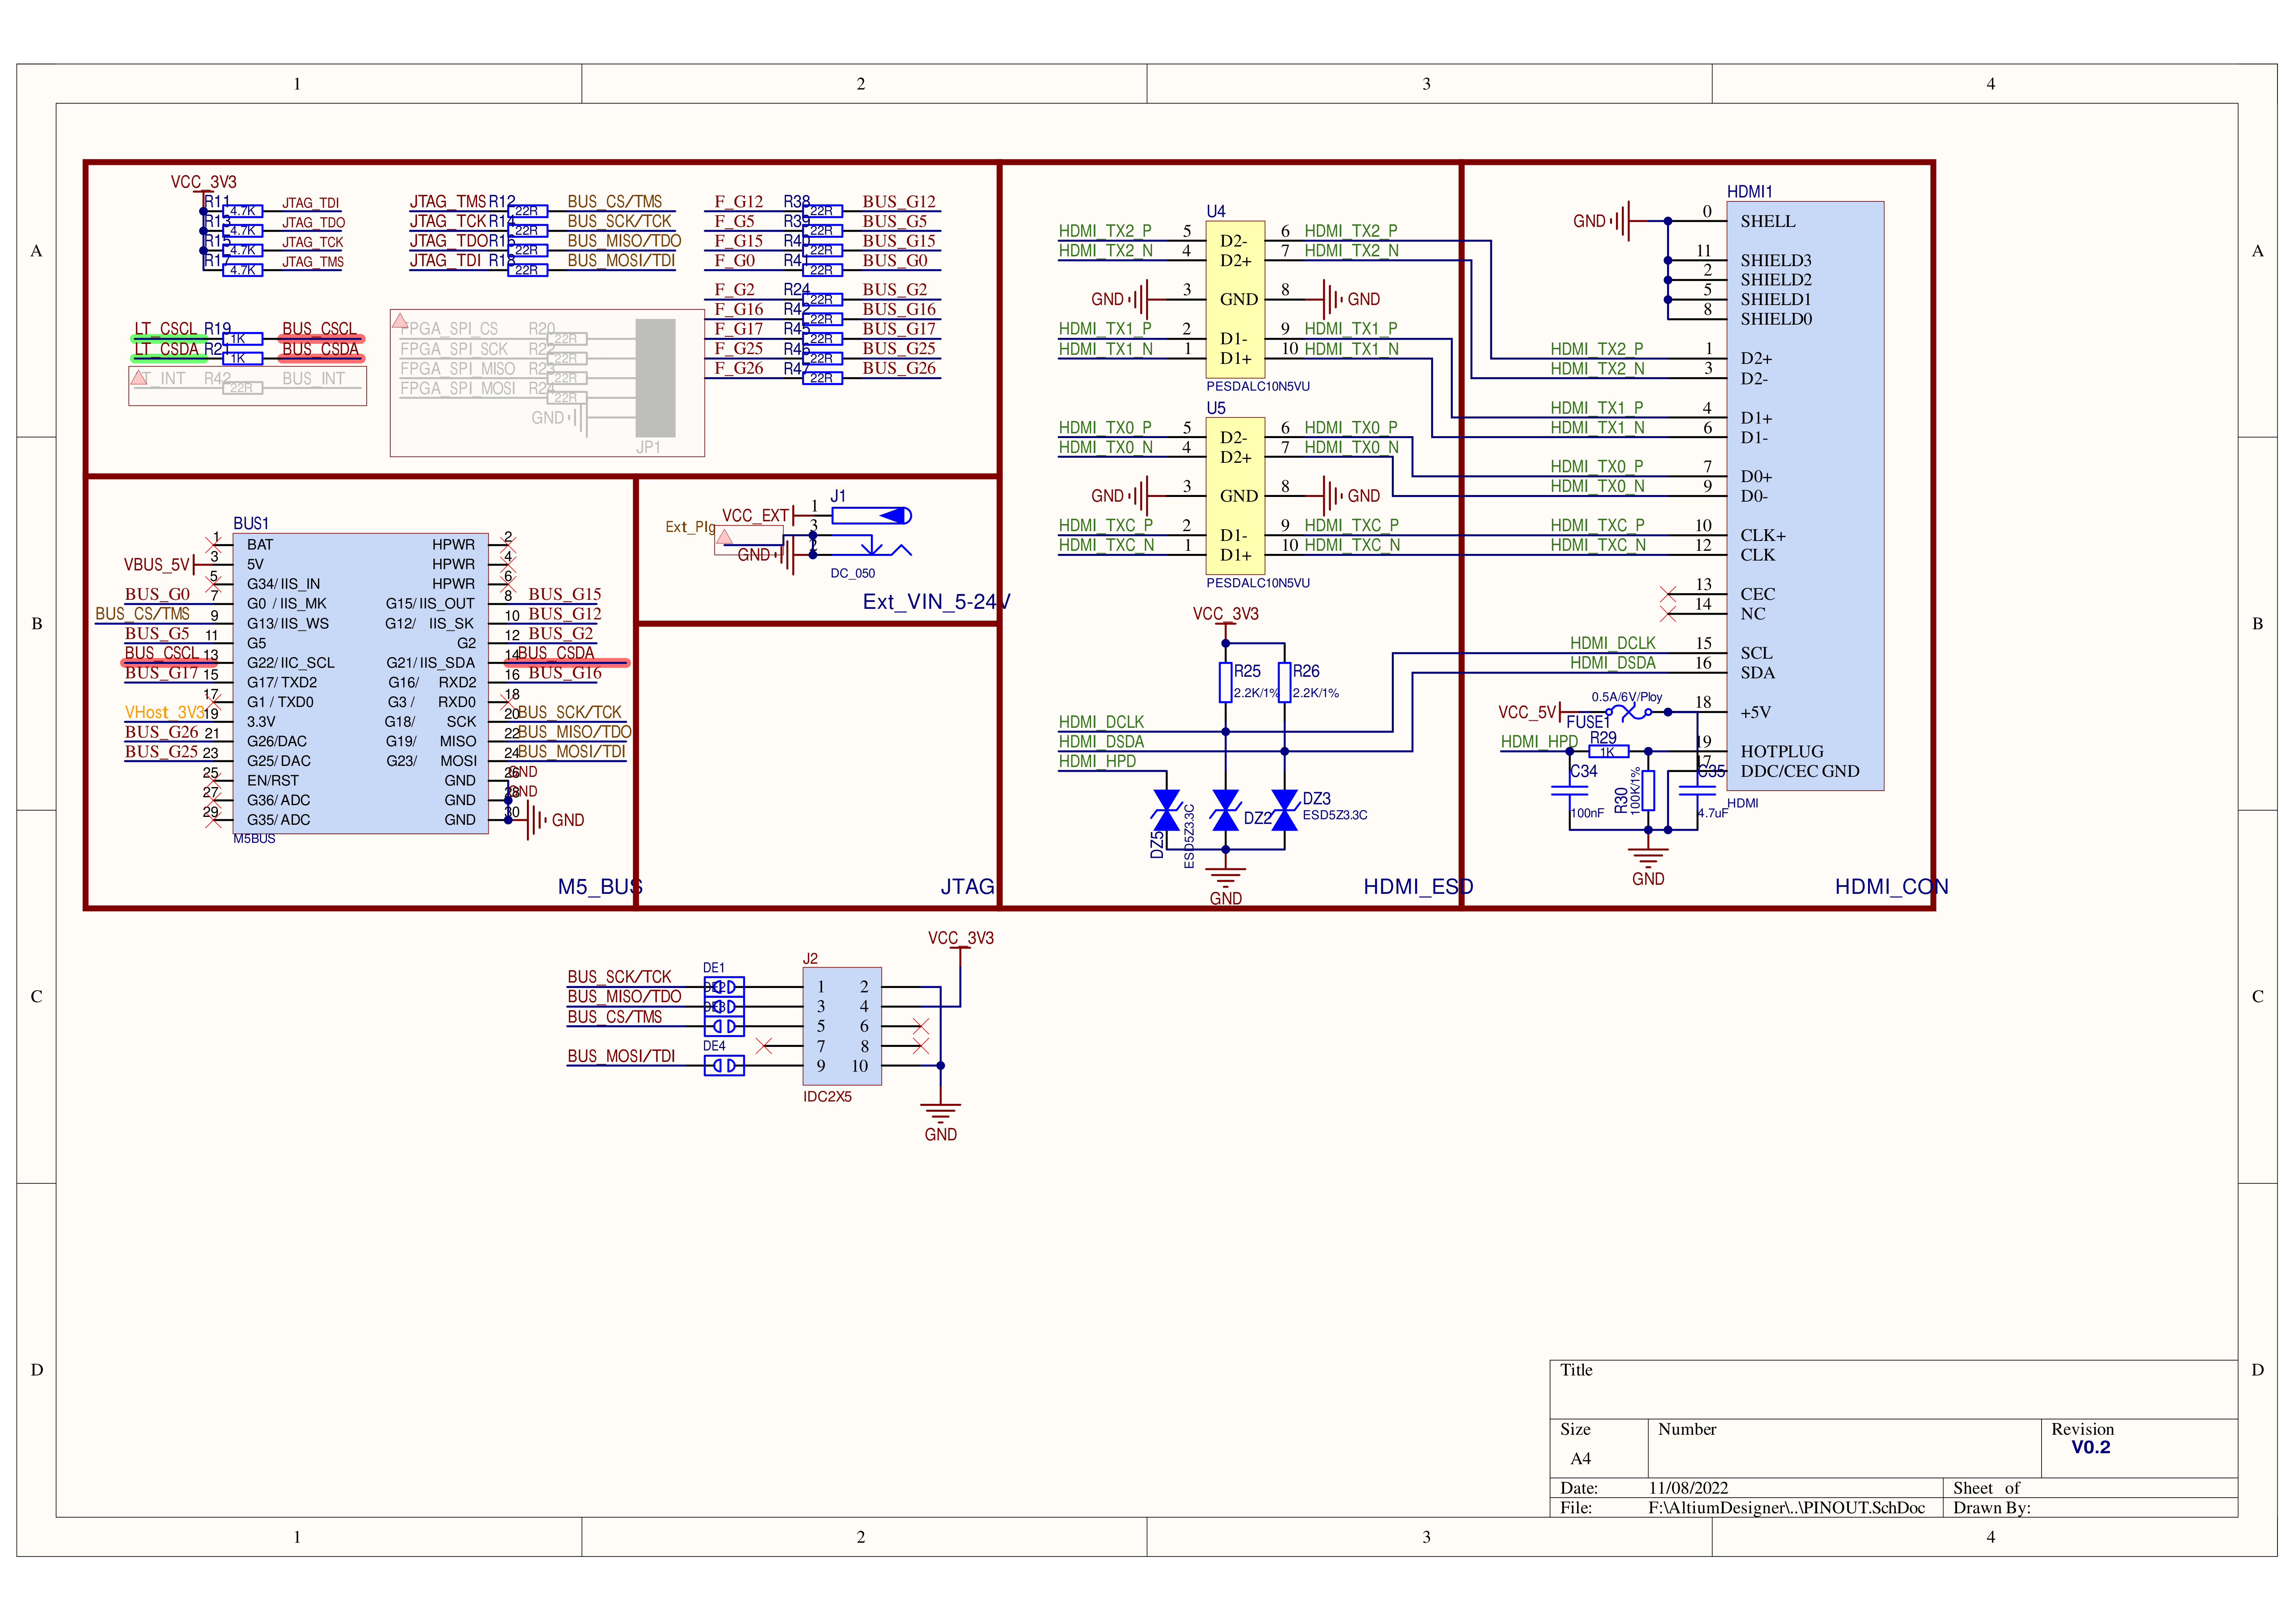
Task: Click the 'Drawn By:' field
Action: (2090, 1508)
